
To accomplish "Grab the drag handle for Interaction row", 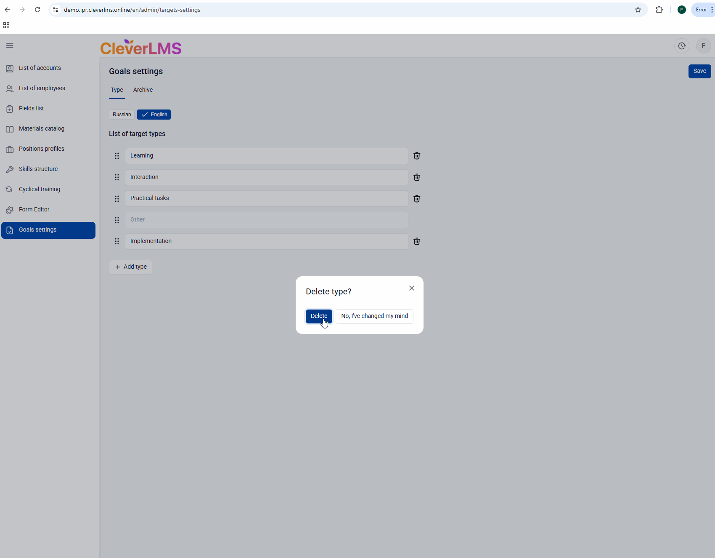I will 117,177.
